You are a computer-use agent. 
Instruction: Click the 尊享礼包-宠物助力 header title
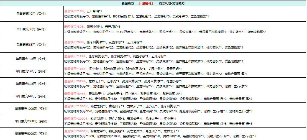[172, 4]
